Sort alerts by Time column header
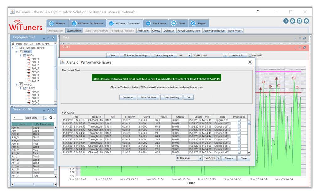320x195 pixels. pos(75,117)
